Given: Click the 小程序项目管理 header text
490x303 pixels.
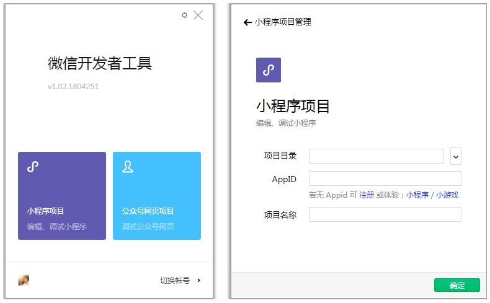Looking at the screenshot, I should point(283,22).
